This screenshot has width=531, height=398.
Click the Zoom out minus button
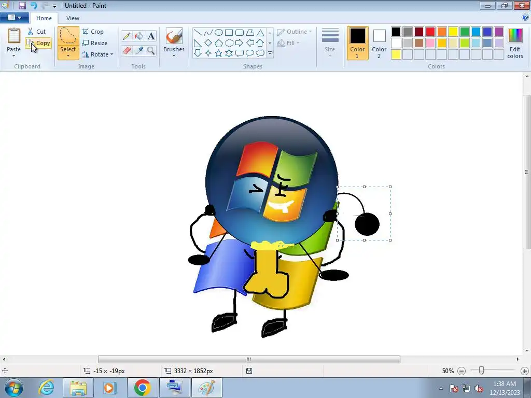tap(462, 371)
